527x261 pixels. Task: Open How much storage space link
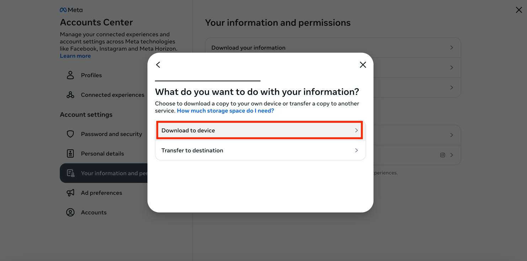[x=225, y=111]
